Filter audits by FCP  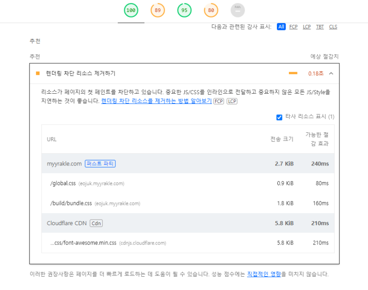293,27
